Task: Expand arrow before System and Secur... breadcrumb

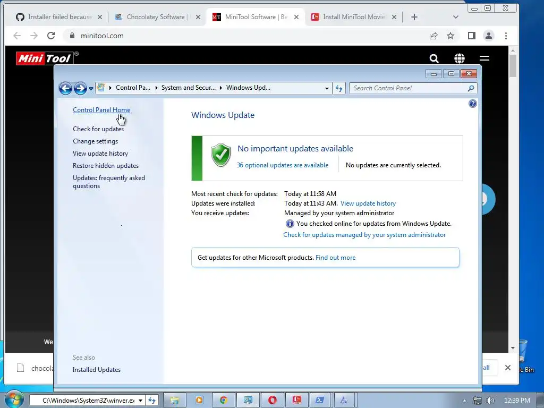Action: [156, 88]
